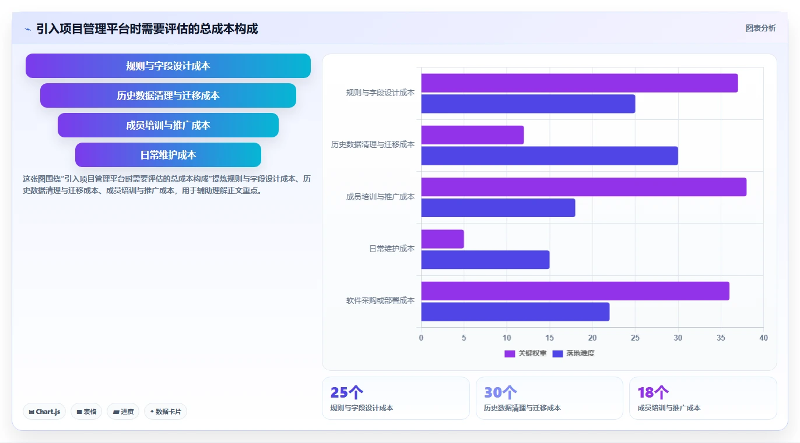
Task: Click y-axis label 规则与字段设计成本
Action: [x=380, y=93]
